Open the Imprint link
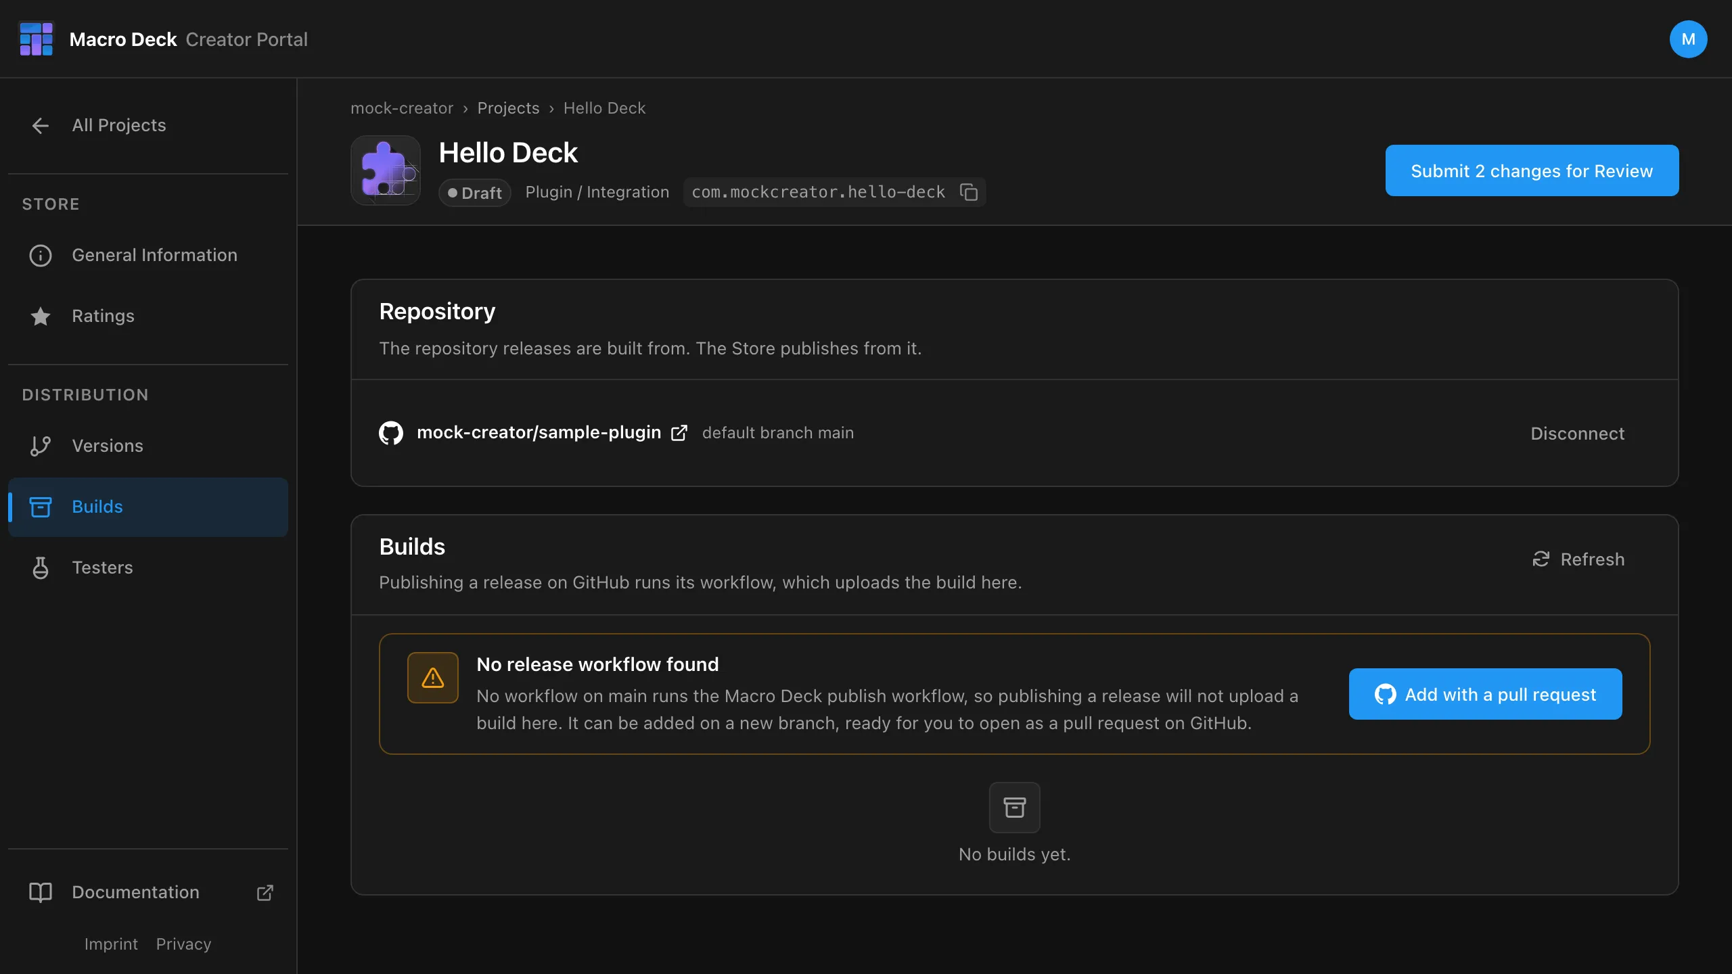Viewport: 1732px width, 974px height. point(111,944)
